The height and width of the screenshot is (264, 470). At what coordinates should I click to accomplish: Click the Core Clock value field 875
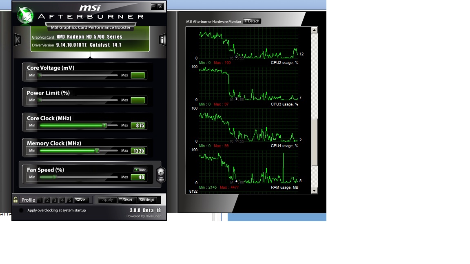138,125
